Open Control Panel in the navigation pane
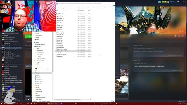The height and width of the screenshot is (105, 187). [x=39, y=81]
